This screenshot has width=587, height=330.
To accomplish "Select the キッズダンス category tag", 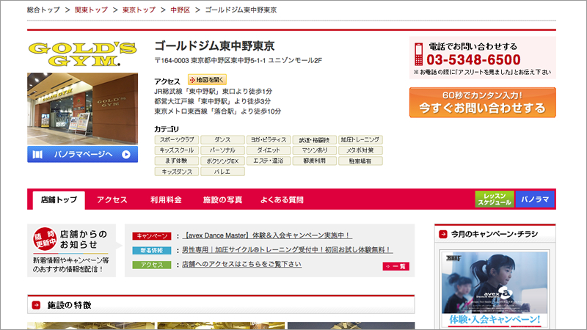I will click(177, 172).
